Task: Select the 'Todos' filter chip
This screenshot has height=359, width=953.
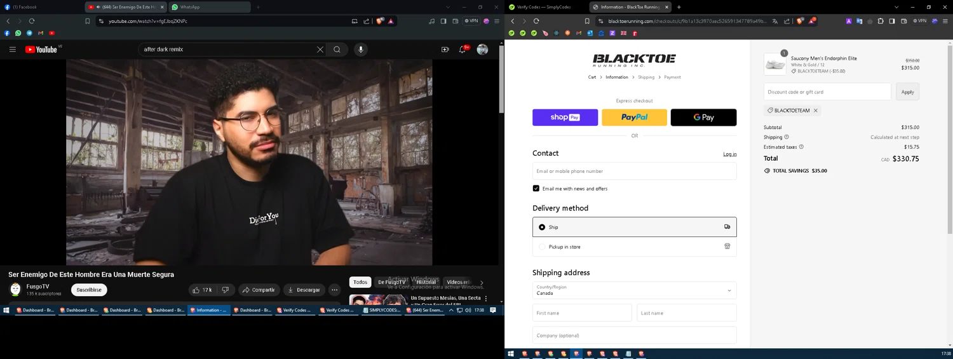Action: 360,282
